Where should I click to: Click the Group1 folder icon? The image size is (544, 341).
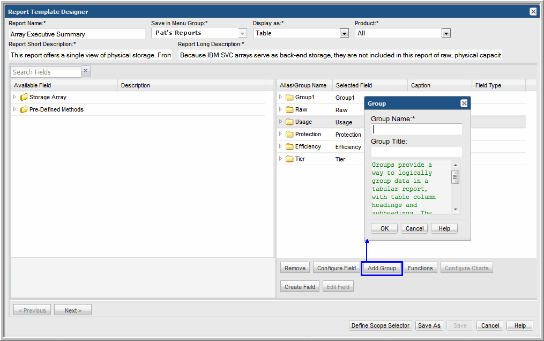[x=289, y=98]
